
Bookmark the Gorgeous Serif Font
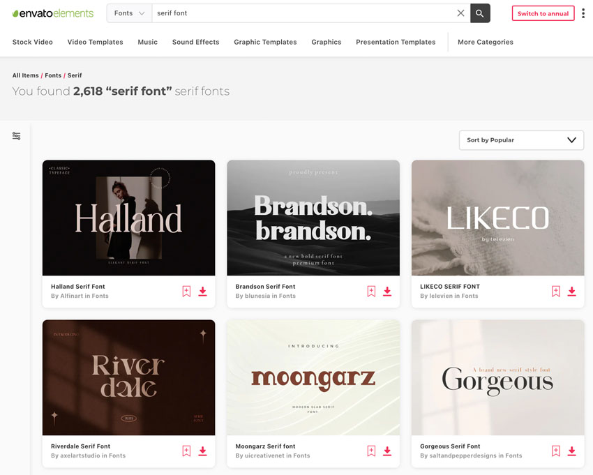556,451
